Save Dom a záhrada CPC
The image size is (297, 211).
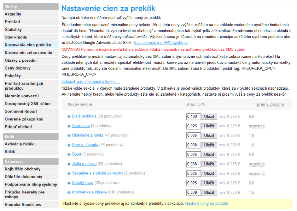click(x=209, y=145)
